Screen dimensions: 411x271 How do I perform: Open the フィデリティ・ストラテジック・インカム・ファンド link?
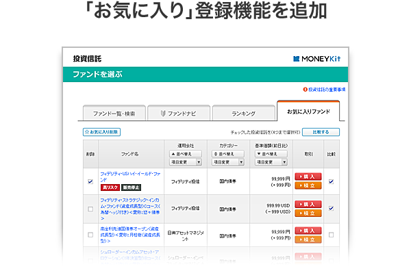click(x=130, y=209)
